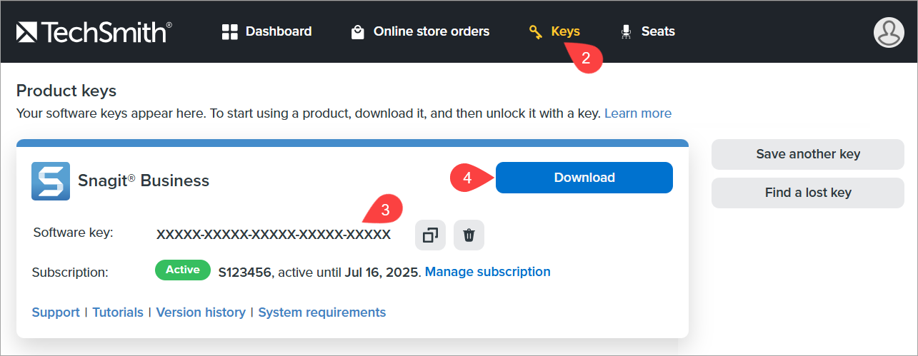Follow the Learn more link

(x=638, y=113)
